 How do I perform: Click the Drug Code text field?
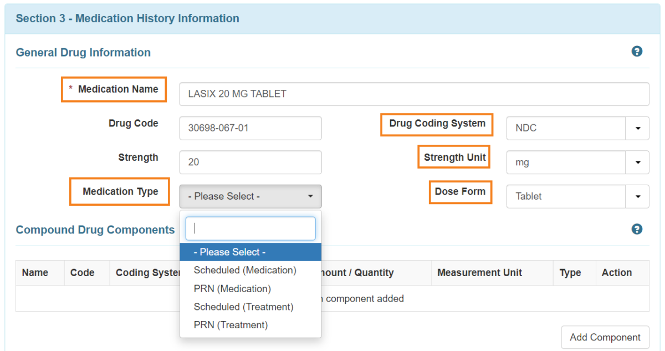(250, 128)
